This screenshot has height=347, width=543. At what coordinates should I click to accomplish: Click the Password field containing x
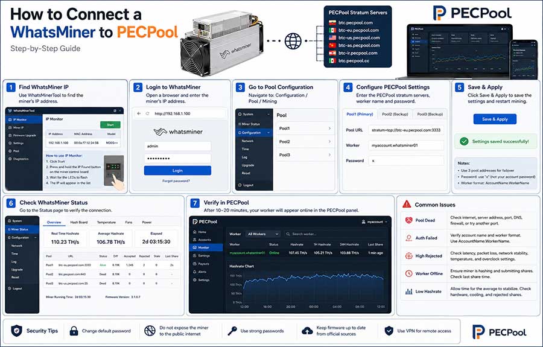tap(406, 161)
